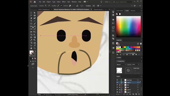Hide the hair front layer
Viewport: 170px width, 96px height.
[117, 80]
